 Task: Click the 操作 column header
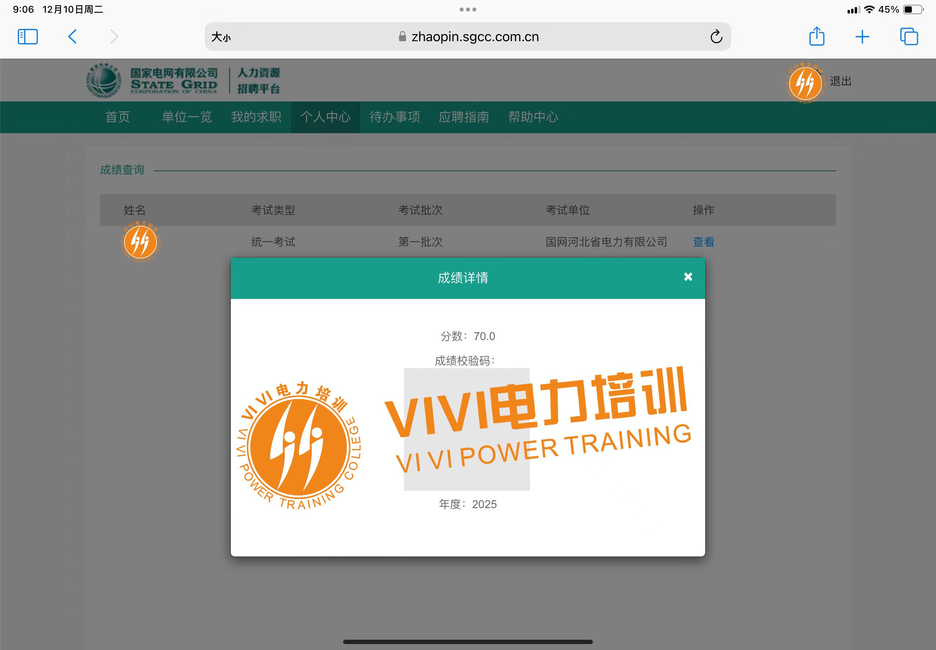pos(704,210)
